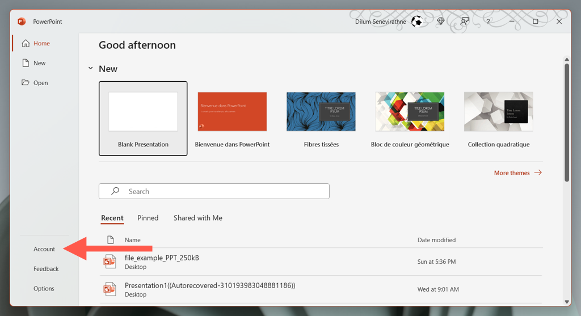Click the Sun at 5:36 PM date
581x316 pixels.
click(x=436, y=262)
